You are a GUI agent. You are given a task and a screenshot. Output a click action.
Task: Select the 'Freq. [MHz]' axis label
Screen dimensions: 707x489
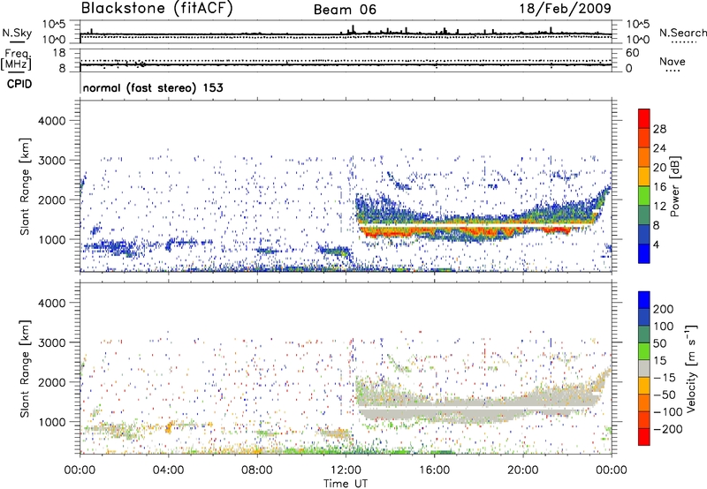16,59
